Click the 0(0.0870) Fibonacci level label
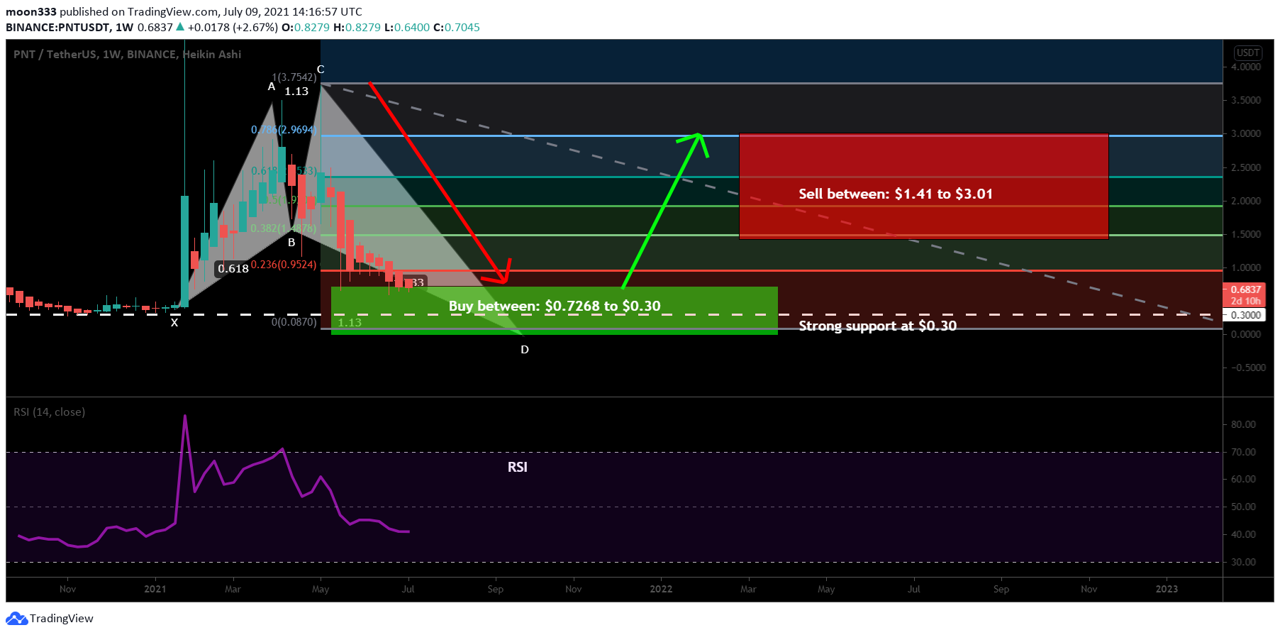1280x635 pixels. (294, 322)
